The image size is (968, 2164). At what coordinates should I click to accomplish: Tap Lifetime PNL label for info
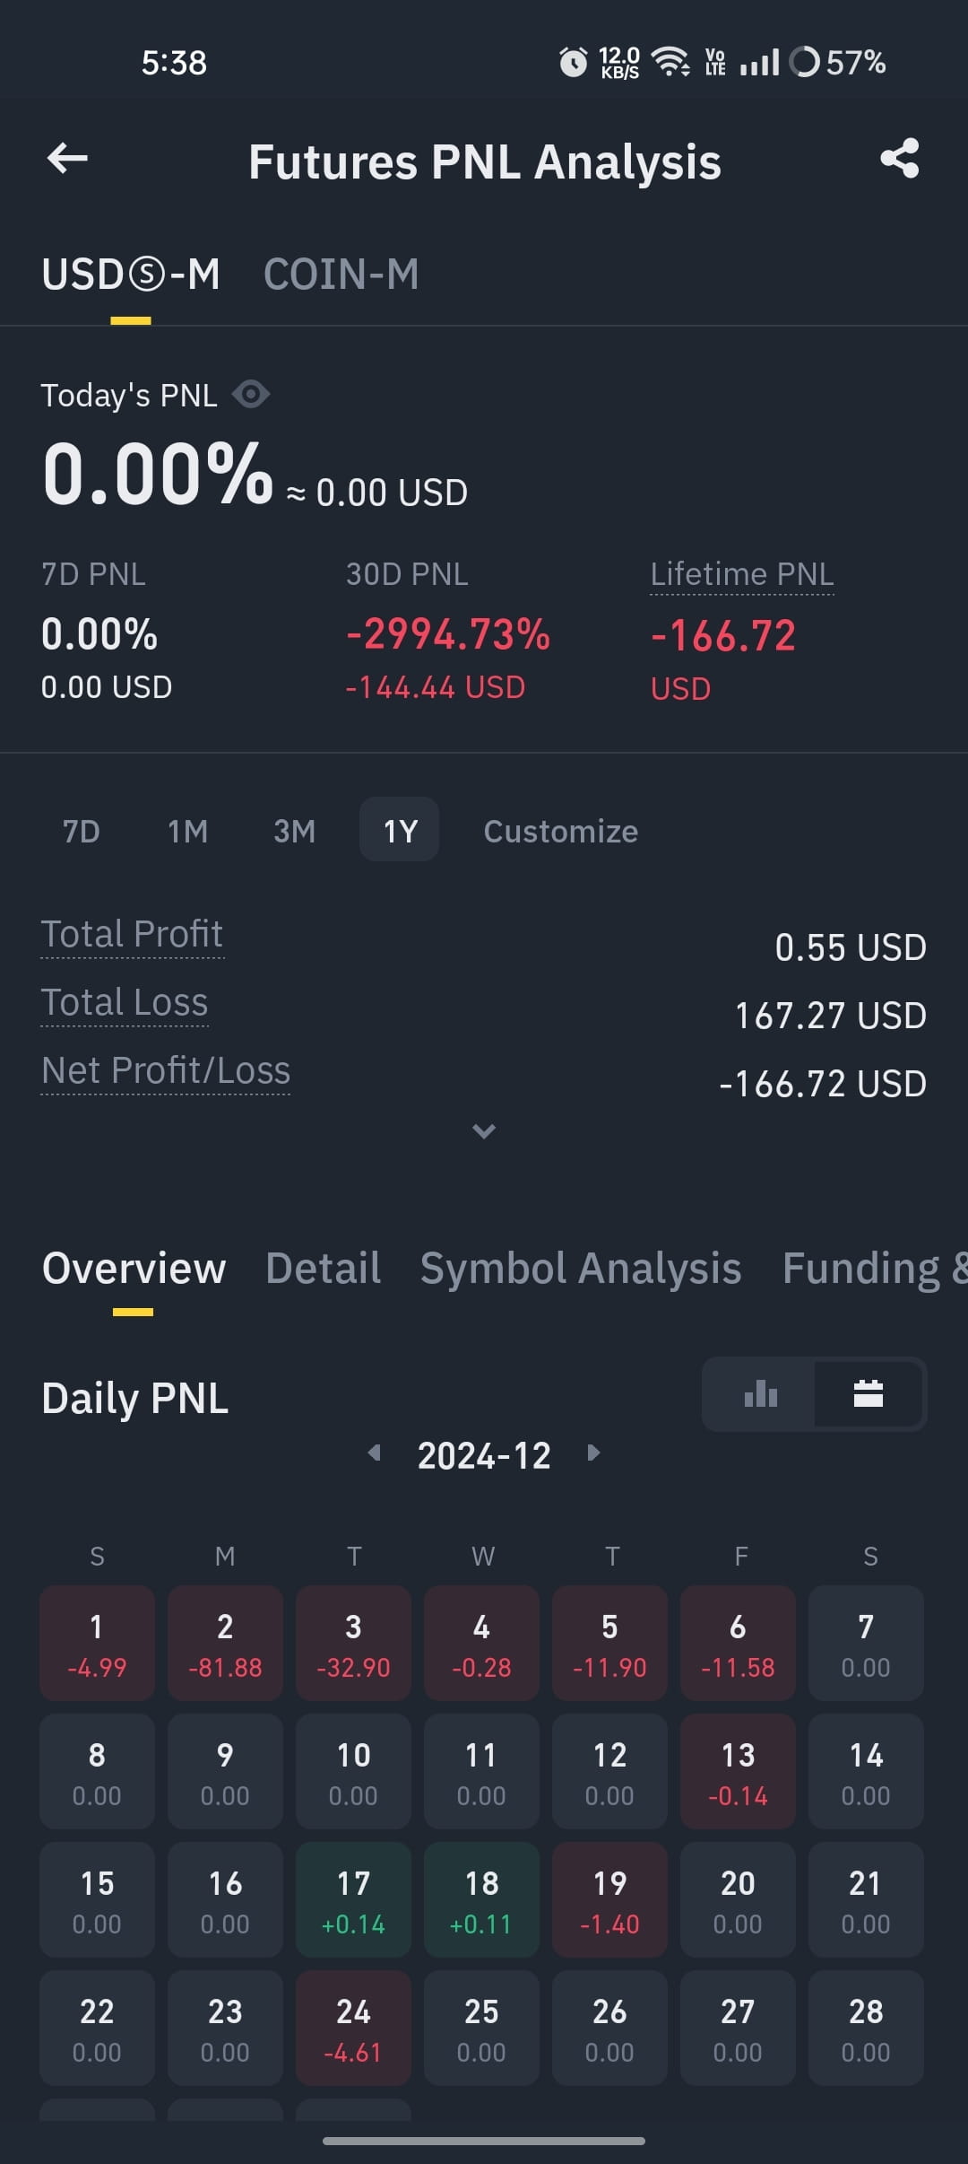pyautogui.click(x=742, y=573)
